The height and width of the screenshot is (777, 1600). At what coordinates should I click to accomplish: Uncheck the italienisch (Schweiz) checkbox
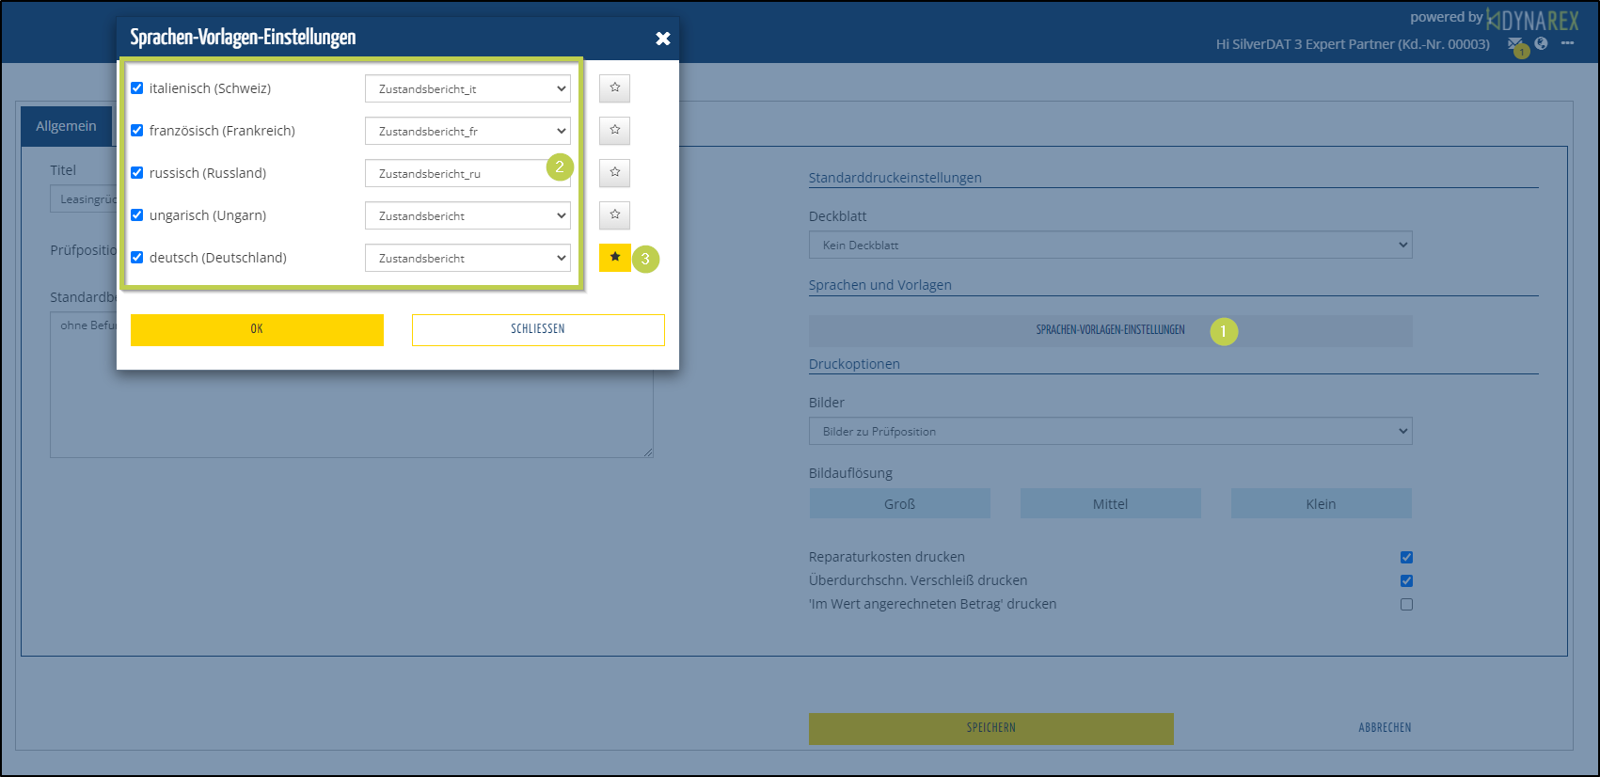pos(137,88)
